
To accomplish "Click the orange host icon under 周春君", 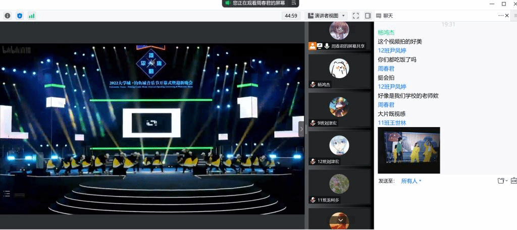I will (x=312, y=46).
